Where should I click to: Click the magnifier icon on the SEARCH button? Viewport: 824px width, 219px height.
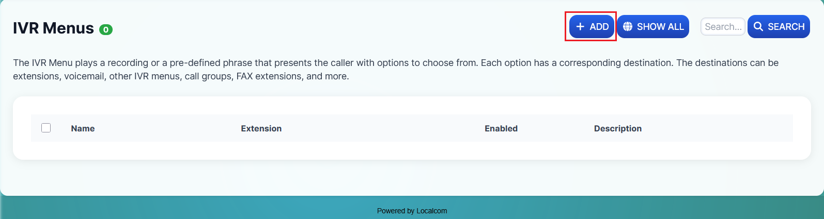pyautogui.click(x=758, y=27)
